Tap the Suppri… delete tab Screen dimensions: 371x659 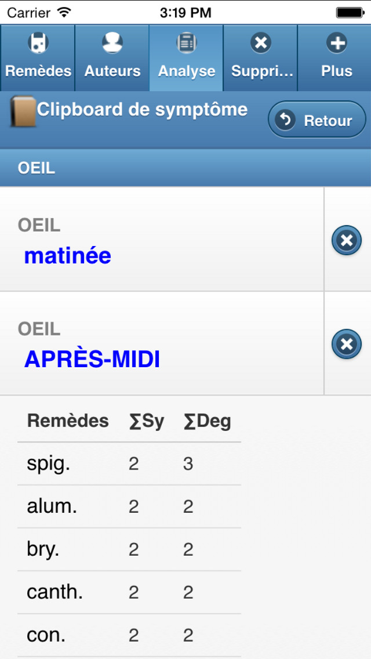pos(260,57)
